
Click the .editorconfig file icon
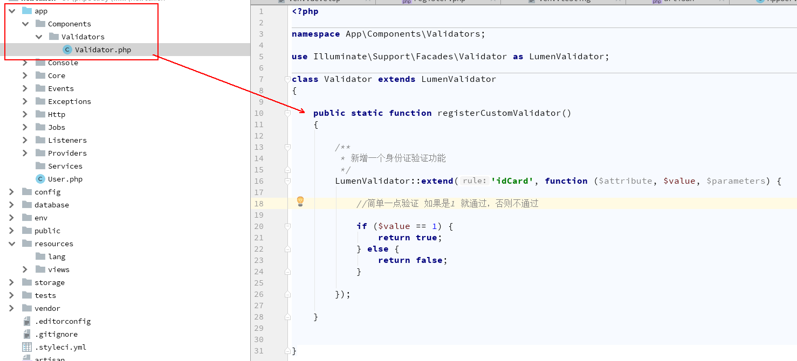27,321
